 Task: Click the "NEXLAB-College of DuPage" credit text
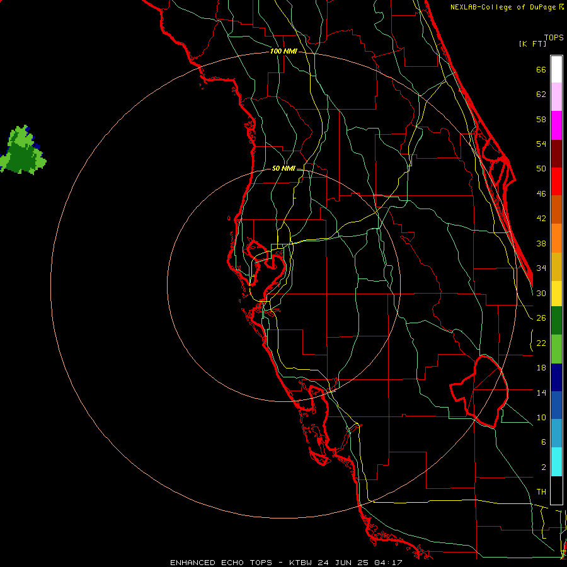pos(503,7)
